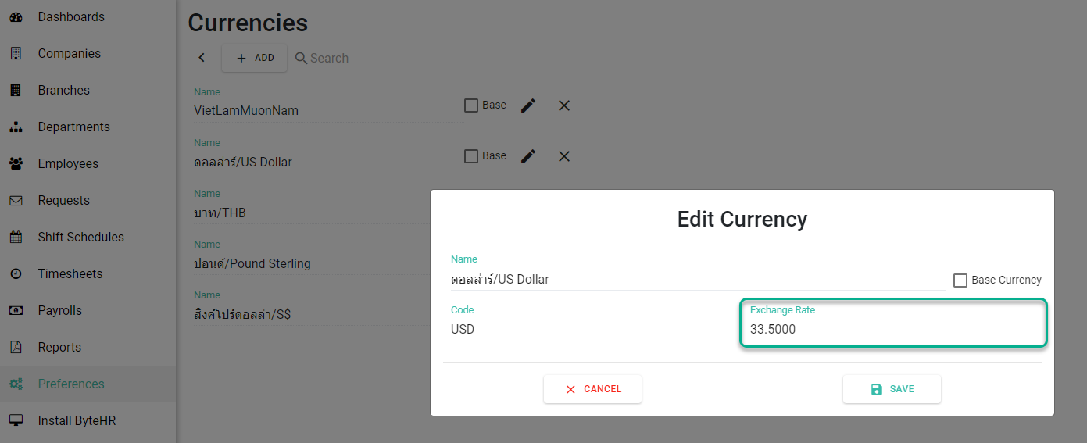The image size is (1087, 443).
Task: Open the Shift Schedules calendar icon
Action: 16,237
